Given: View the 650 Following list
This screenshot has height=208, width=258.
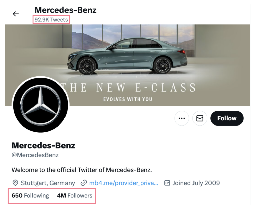Looking at the screenshot, I should pos(30,195).
